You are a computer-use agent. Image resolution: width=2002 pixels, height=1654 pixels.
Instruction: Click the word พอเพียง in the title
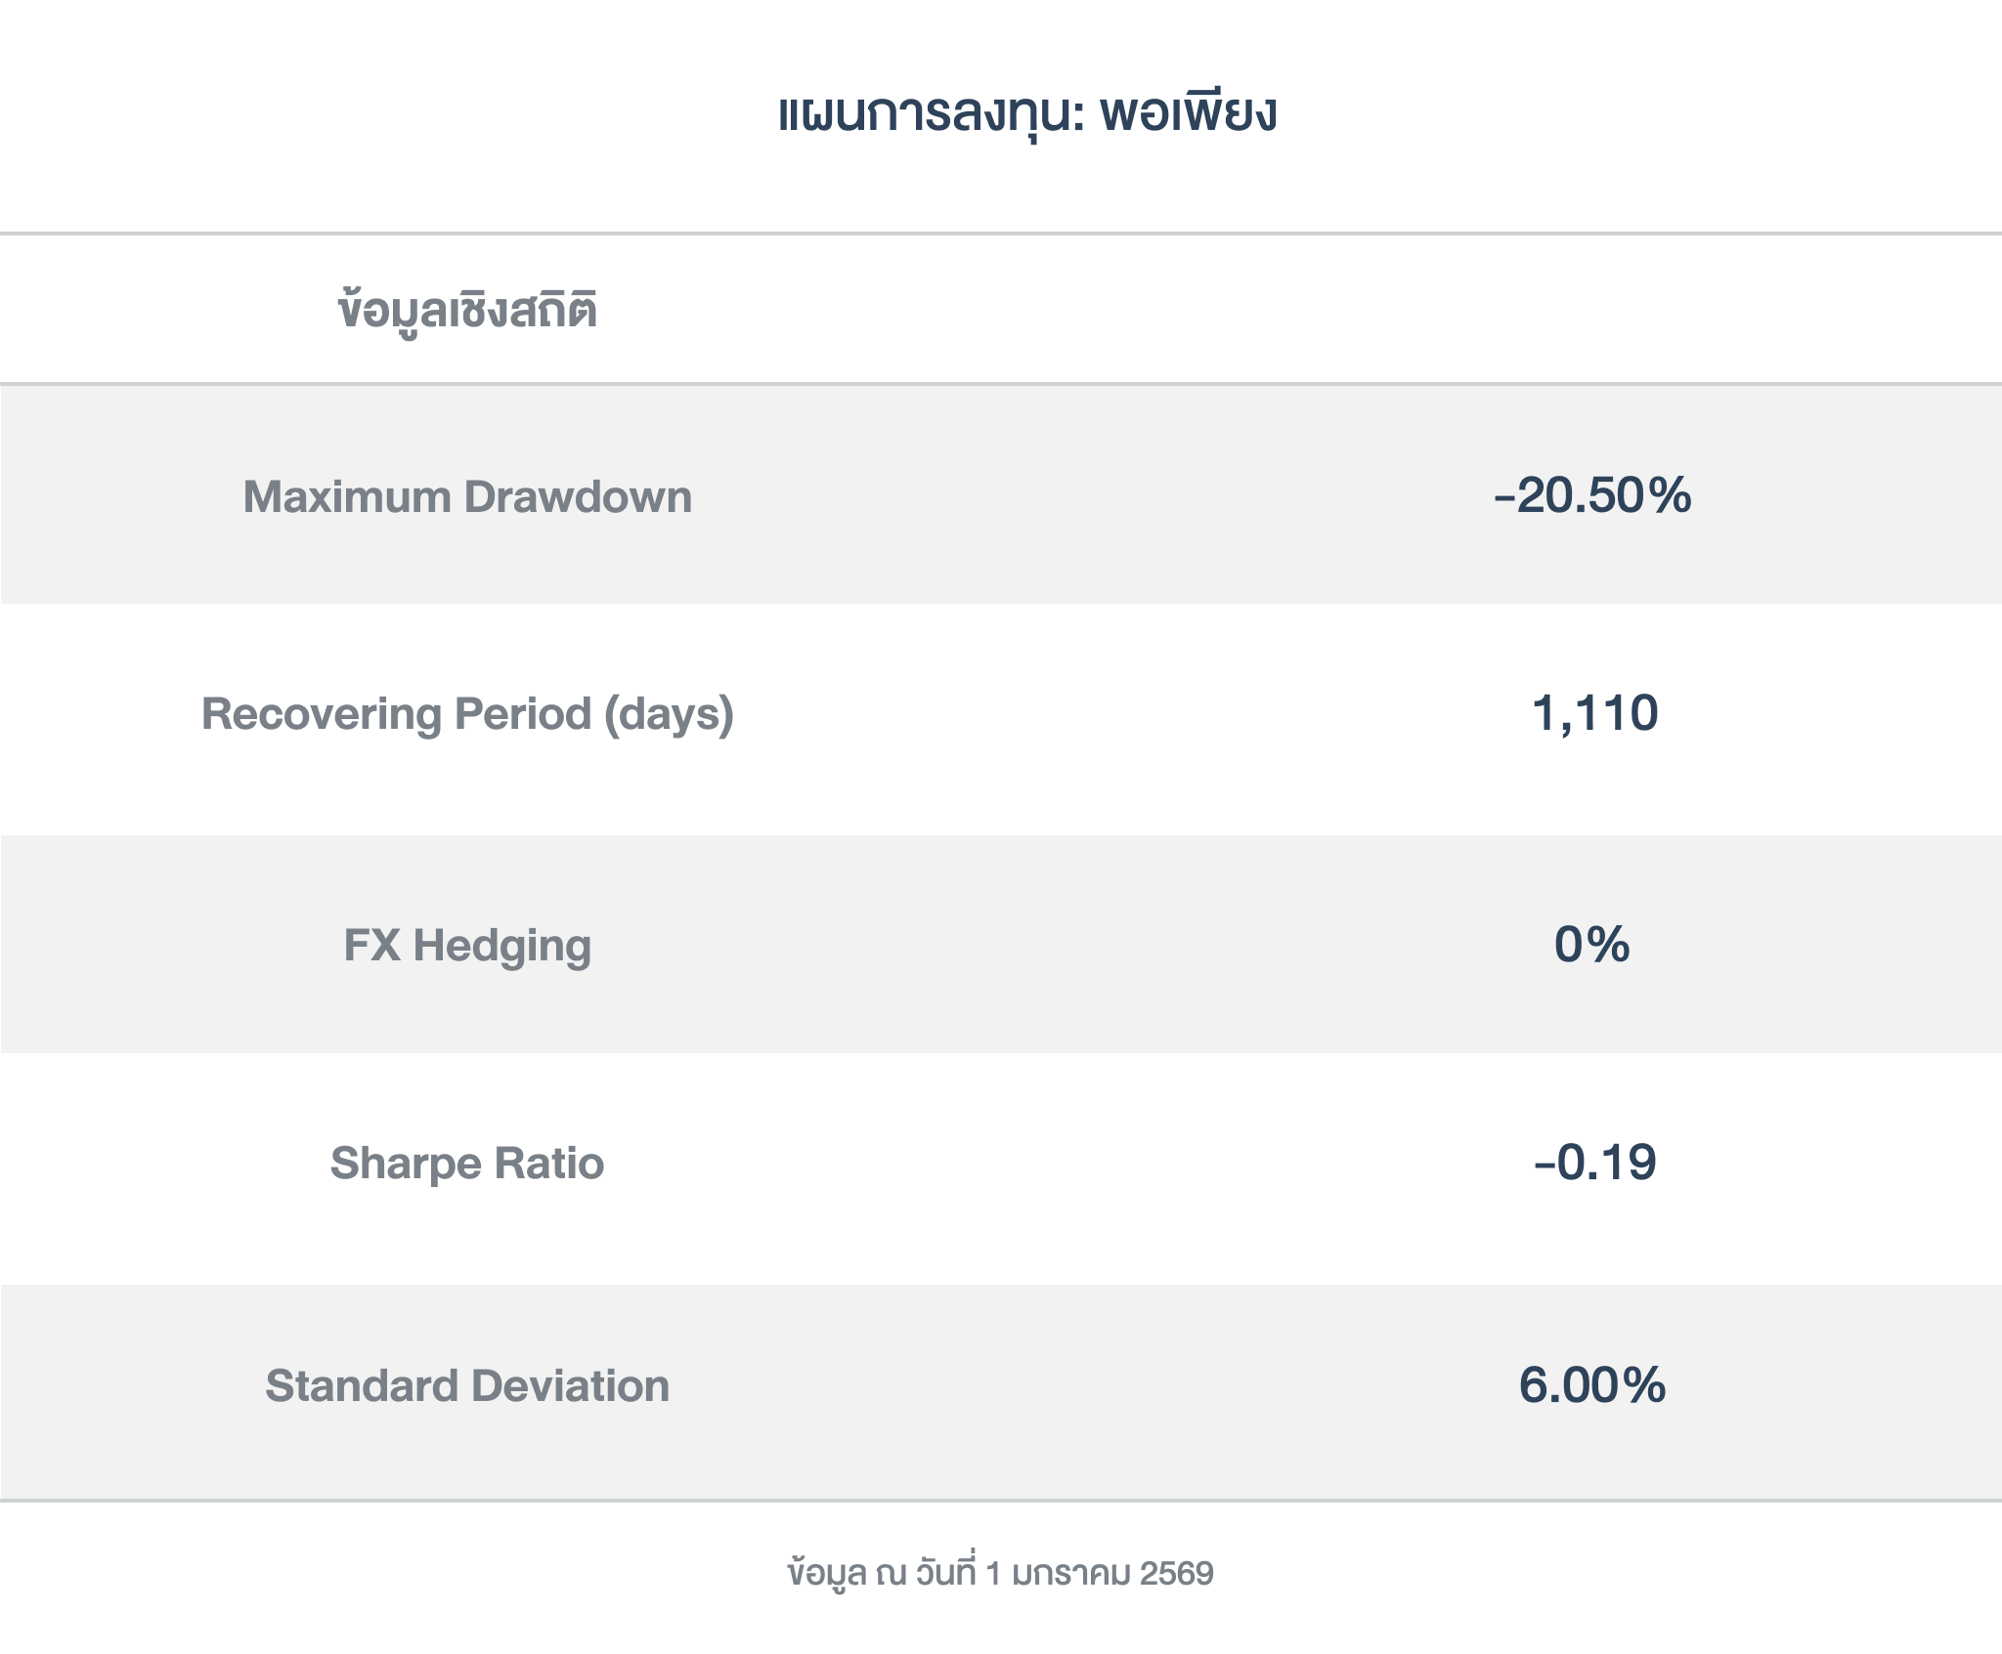tap(1188, 113)
